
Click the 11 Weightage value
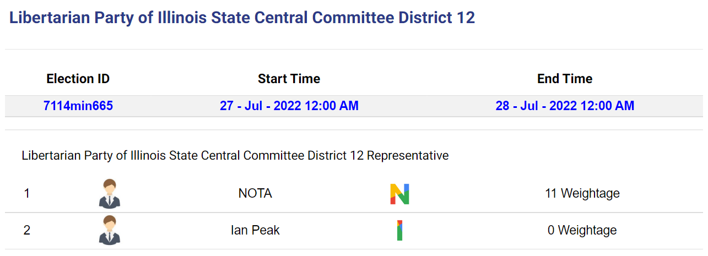coord(582,194)
